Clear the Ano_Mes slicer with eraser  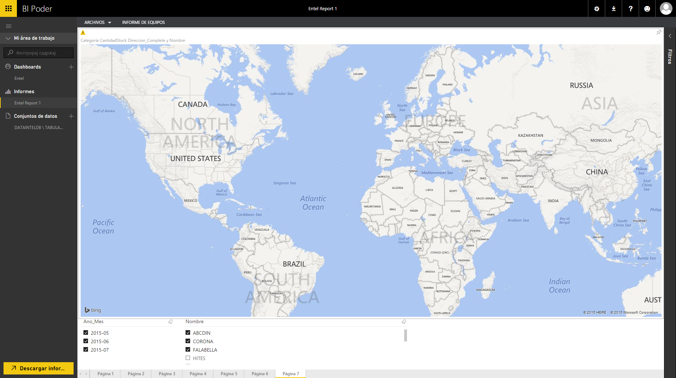pyautogui.click(x=170, y=322)
